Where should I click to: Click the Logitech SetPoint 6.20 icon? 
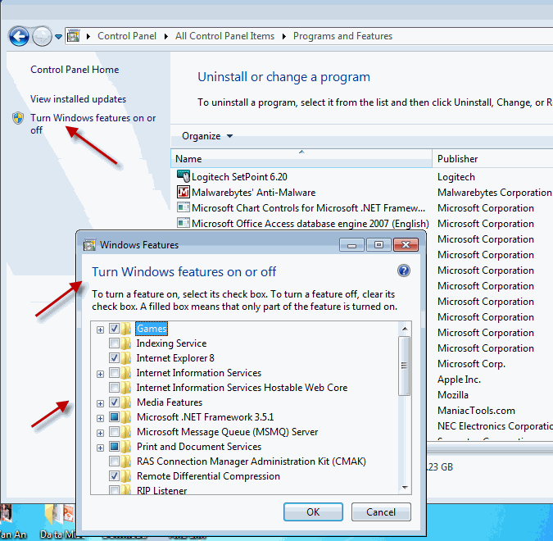pos(184,176)
